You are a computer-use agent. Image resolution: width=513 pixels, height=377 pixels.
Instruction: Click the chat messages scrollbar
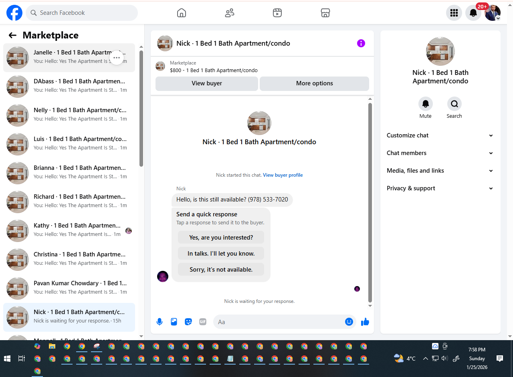click(x=370, y=202)
